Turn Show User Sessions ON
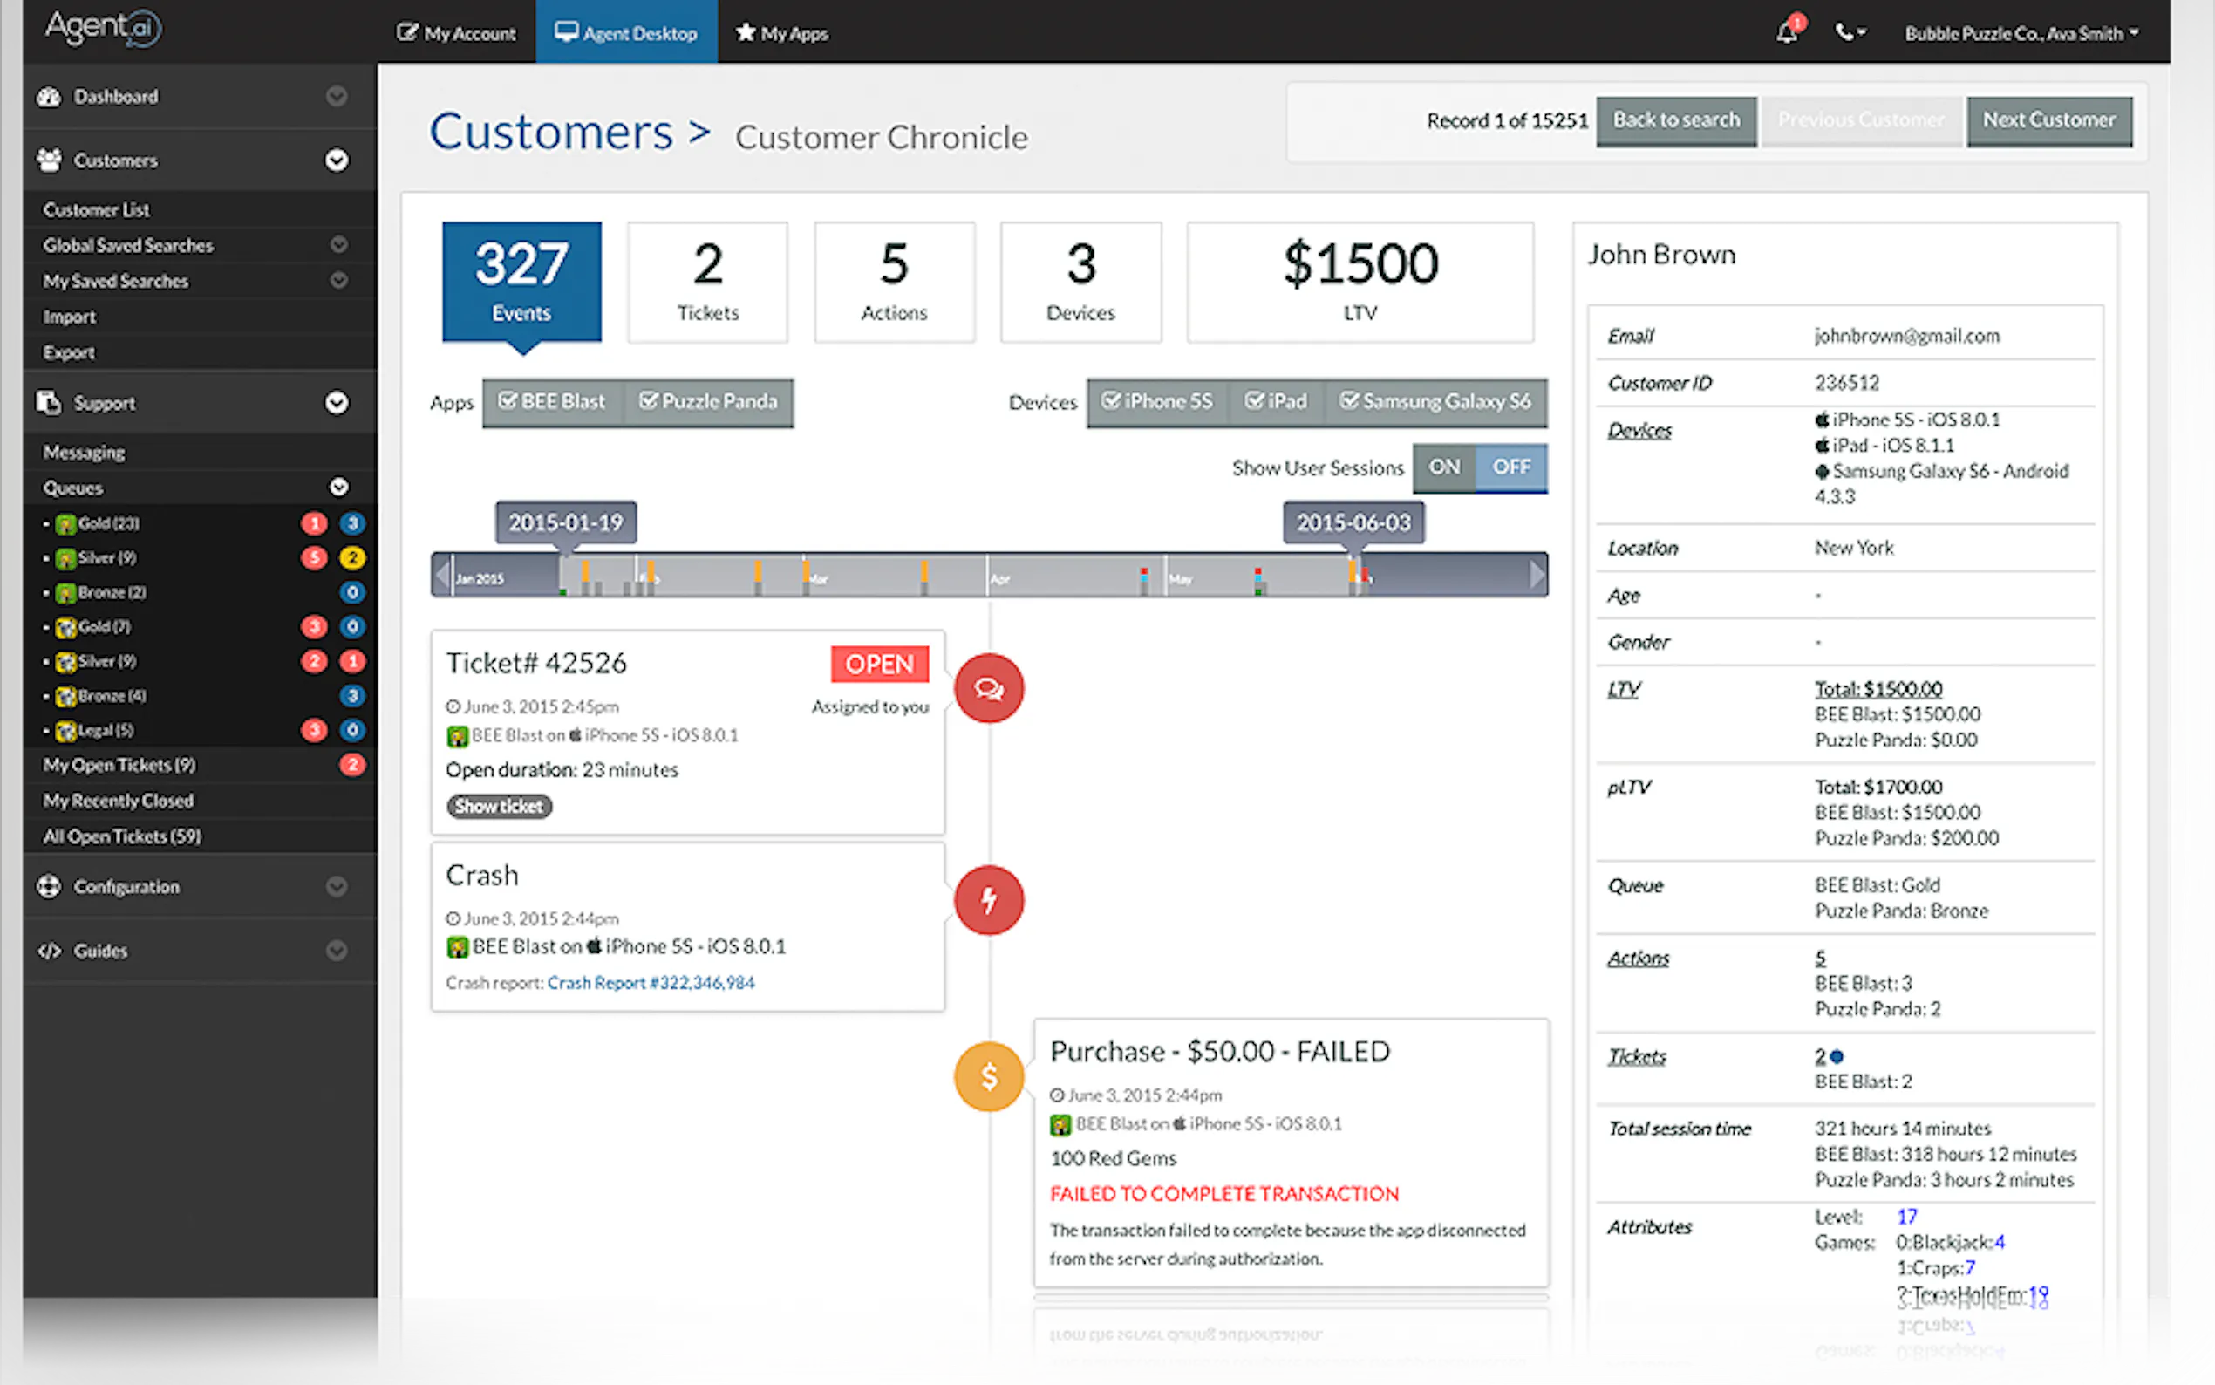 [x=1444, y=467]
